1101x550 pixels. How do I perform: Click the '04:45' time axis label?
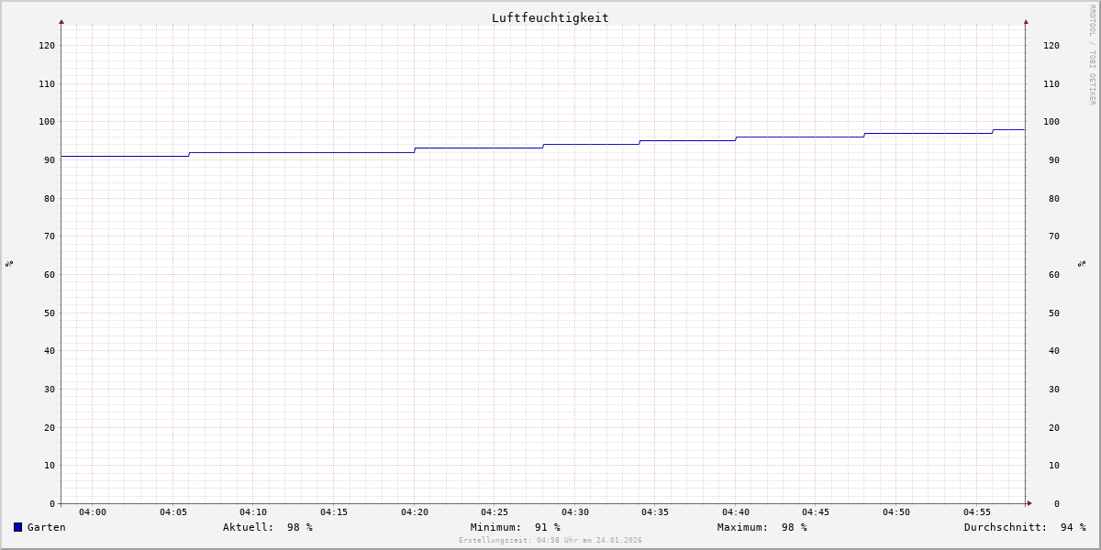(816, 511)
